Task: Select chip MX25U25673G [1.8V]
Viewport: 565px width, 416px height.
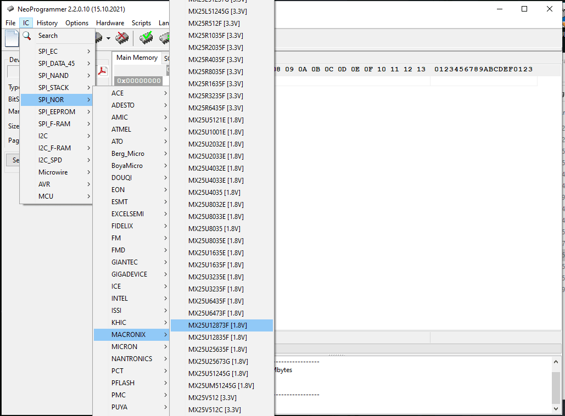Action: tap(222, 362)
